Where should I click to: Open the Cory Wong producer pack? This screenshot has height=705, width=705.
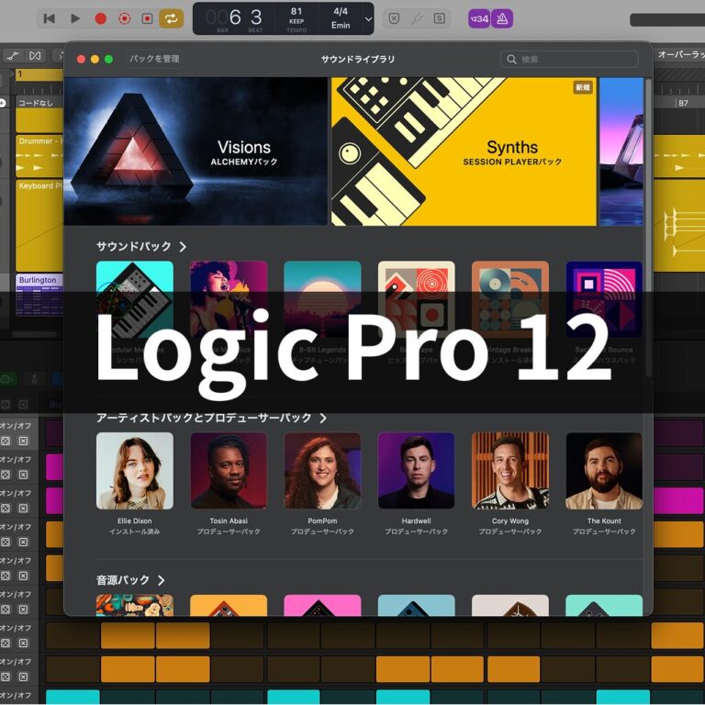click(509, 472)
